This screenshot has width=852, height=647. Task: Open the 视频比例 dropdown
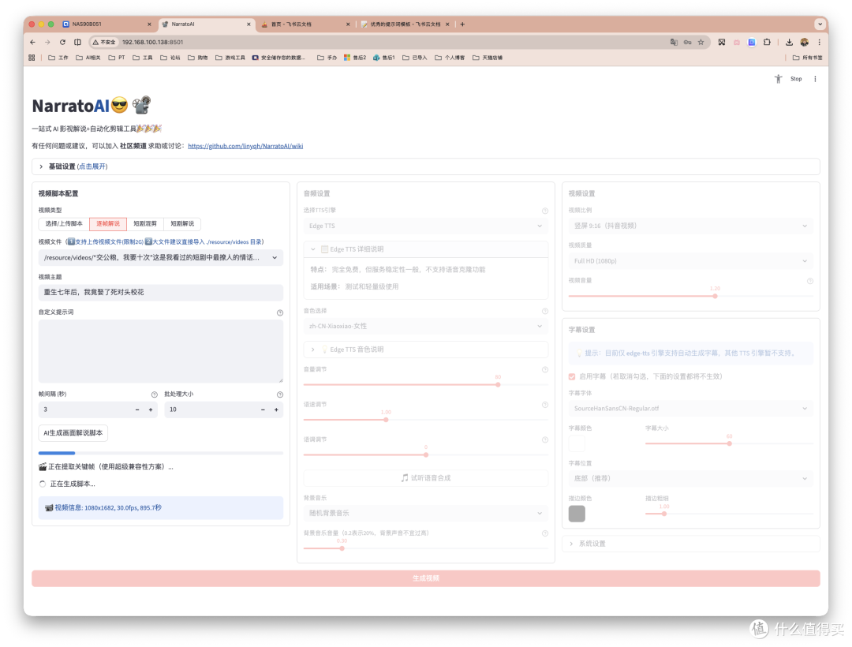pos(690,226)
